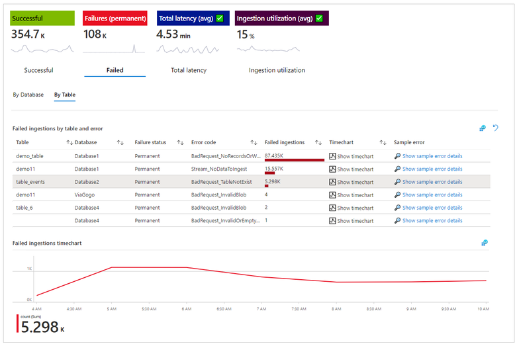Select the red Failures (permanent) tile
This screenshot has height=348, width=519.
coord(115,19)
